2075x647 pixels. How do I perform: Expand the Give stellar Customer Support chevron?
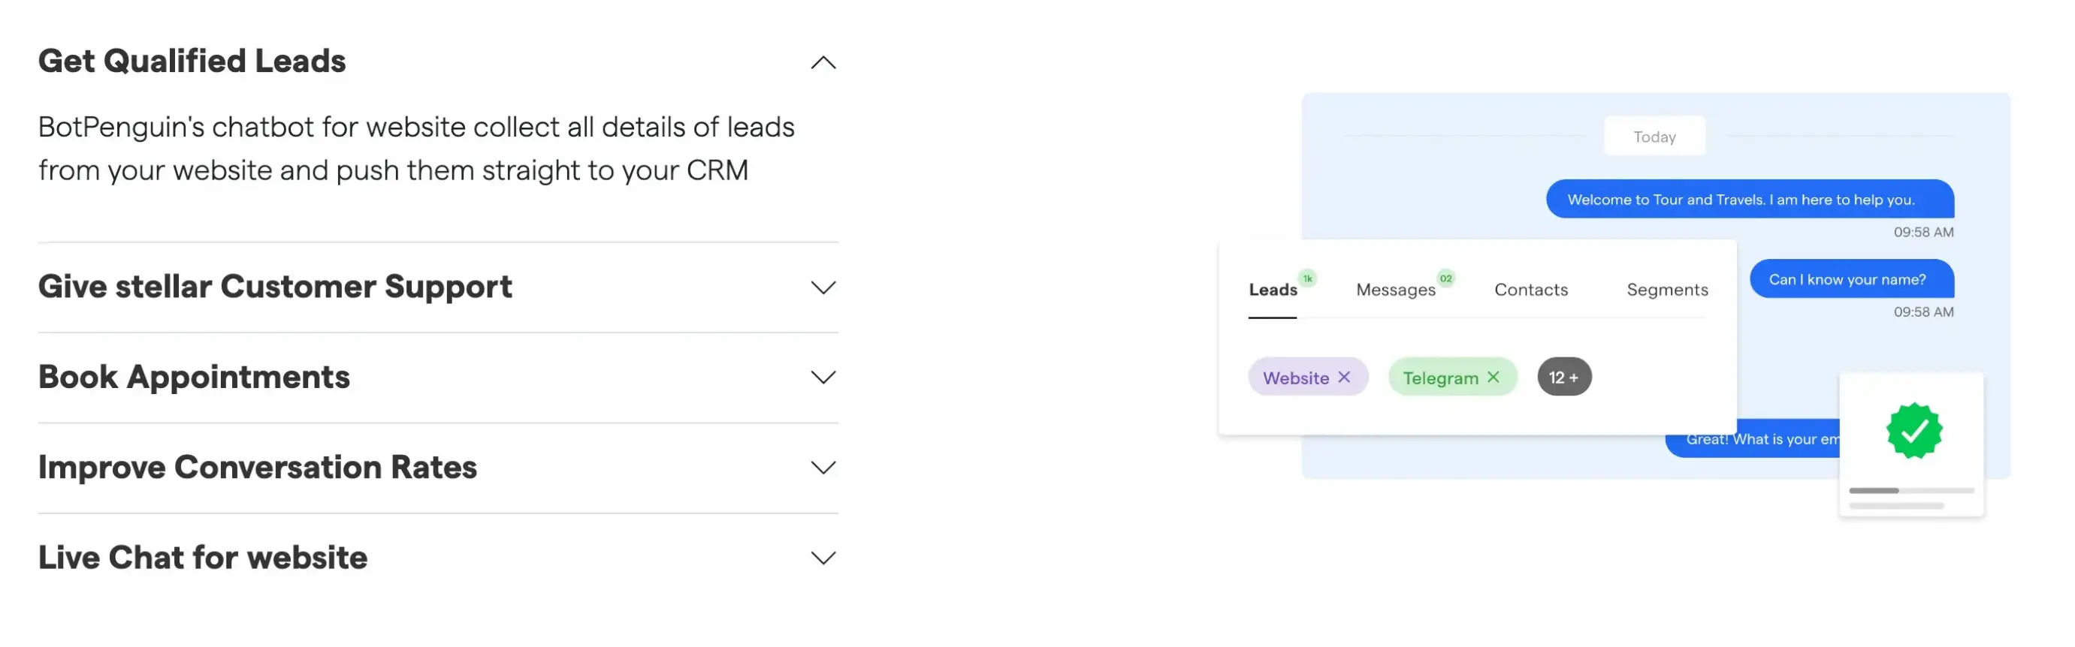pyautogui.click(x=823, y=287)
